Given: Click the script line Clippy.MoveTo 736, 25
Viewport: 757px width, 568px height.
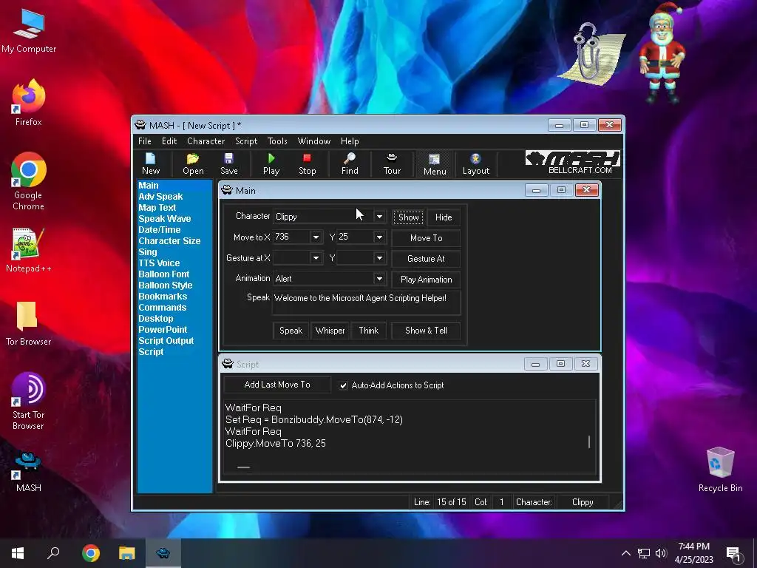Looking at the screenshot, I should (276, 444).
